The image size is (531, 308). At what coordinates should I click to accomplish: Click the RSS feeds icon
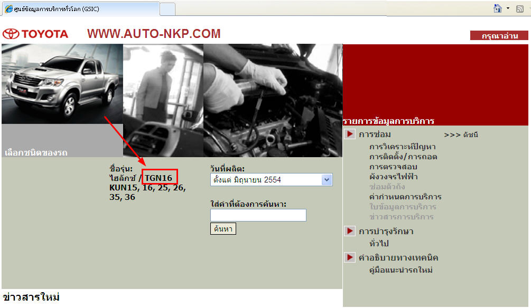coord(520,9)
